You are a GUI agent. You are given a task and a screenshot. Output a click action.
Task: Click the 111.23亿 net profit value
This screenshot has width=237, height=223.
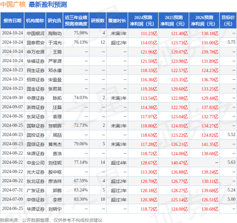click(x=149, y=33)
